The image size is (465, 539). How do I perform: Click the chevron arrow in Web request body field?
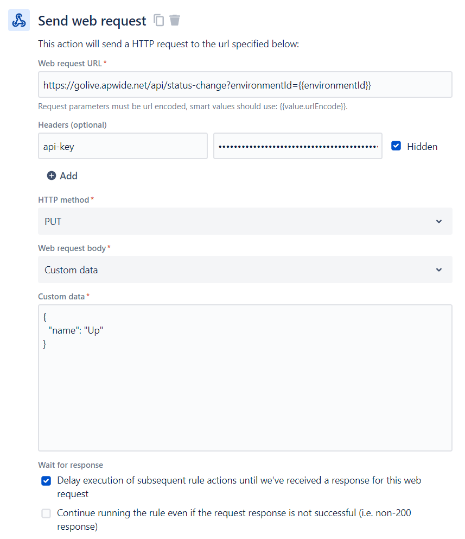pos(438,270)
